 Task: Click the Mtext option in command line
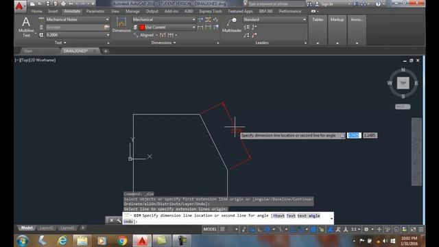pos(278,215)
